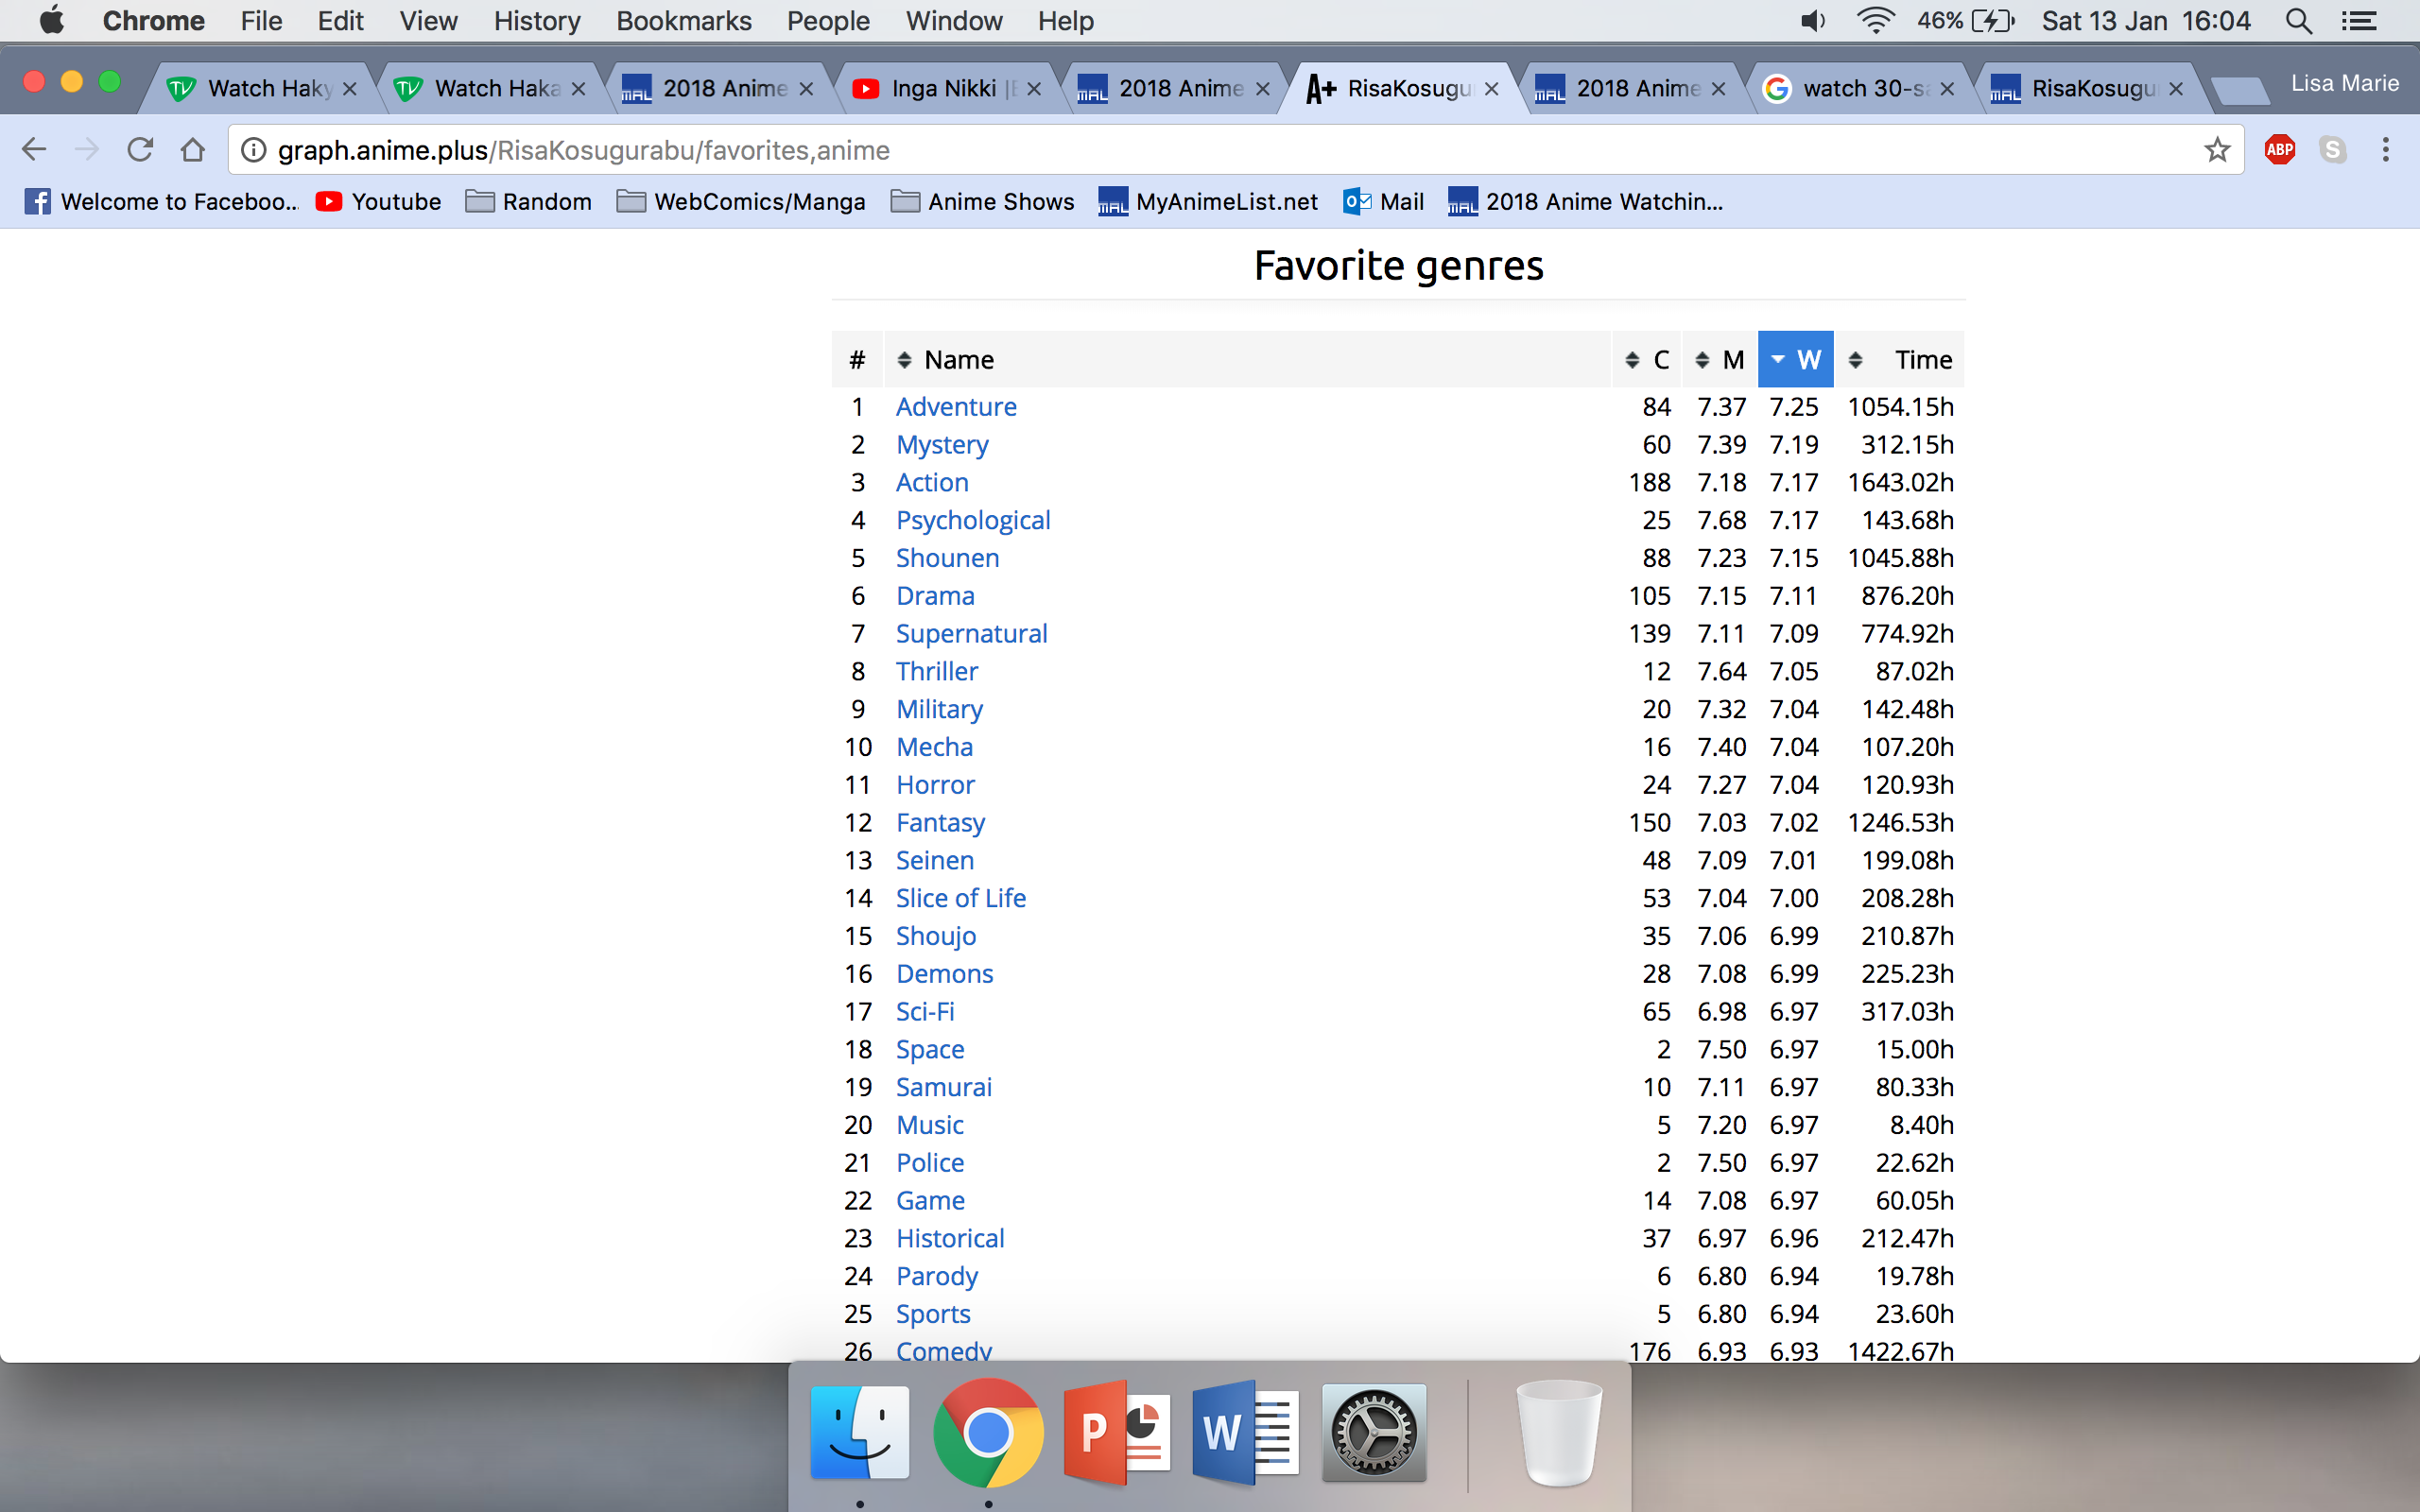
Task: Launch System Preferences from dock
Action: tap(1373, 1433)
